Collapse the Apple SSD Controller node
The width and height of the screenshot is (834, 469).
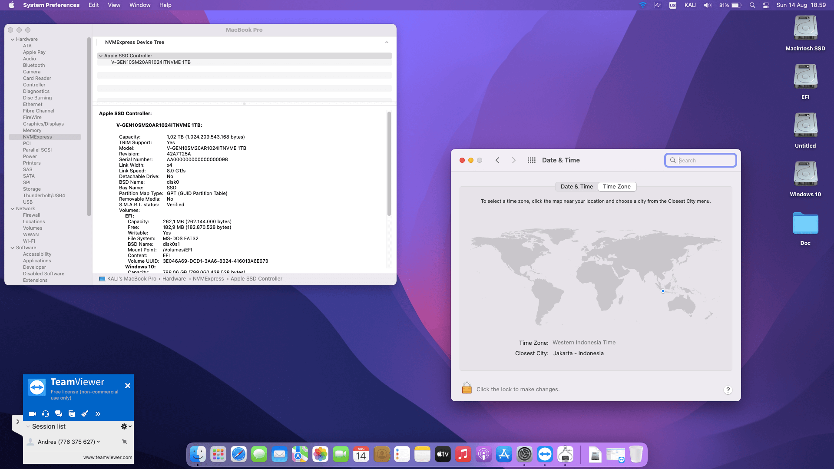[100, 56]
